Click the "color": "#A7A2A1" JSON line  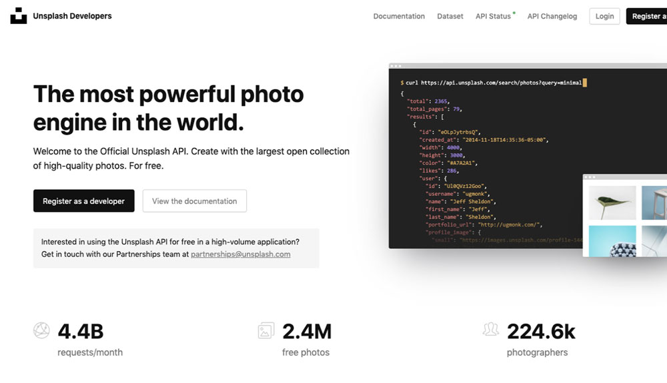click(448, 163)
